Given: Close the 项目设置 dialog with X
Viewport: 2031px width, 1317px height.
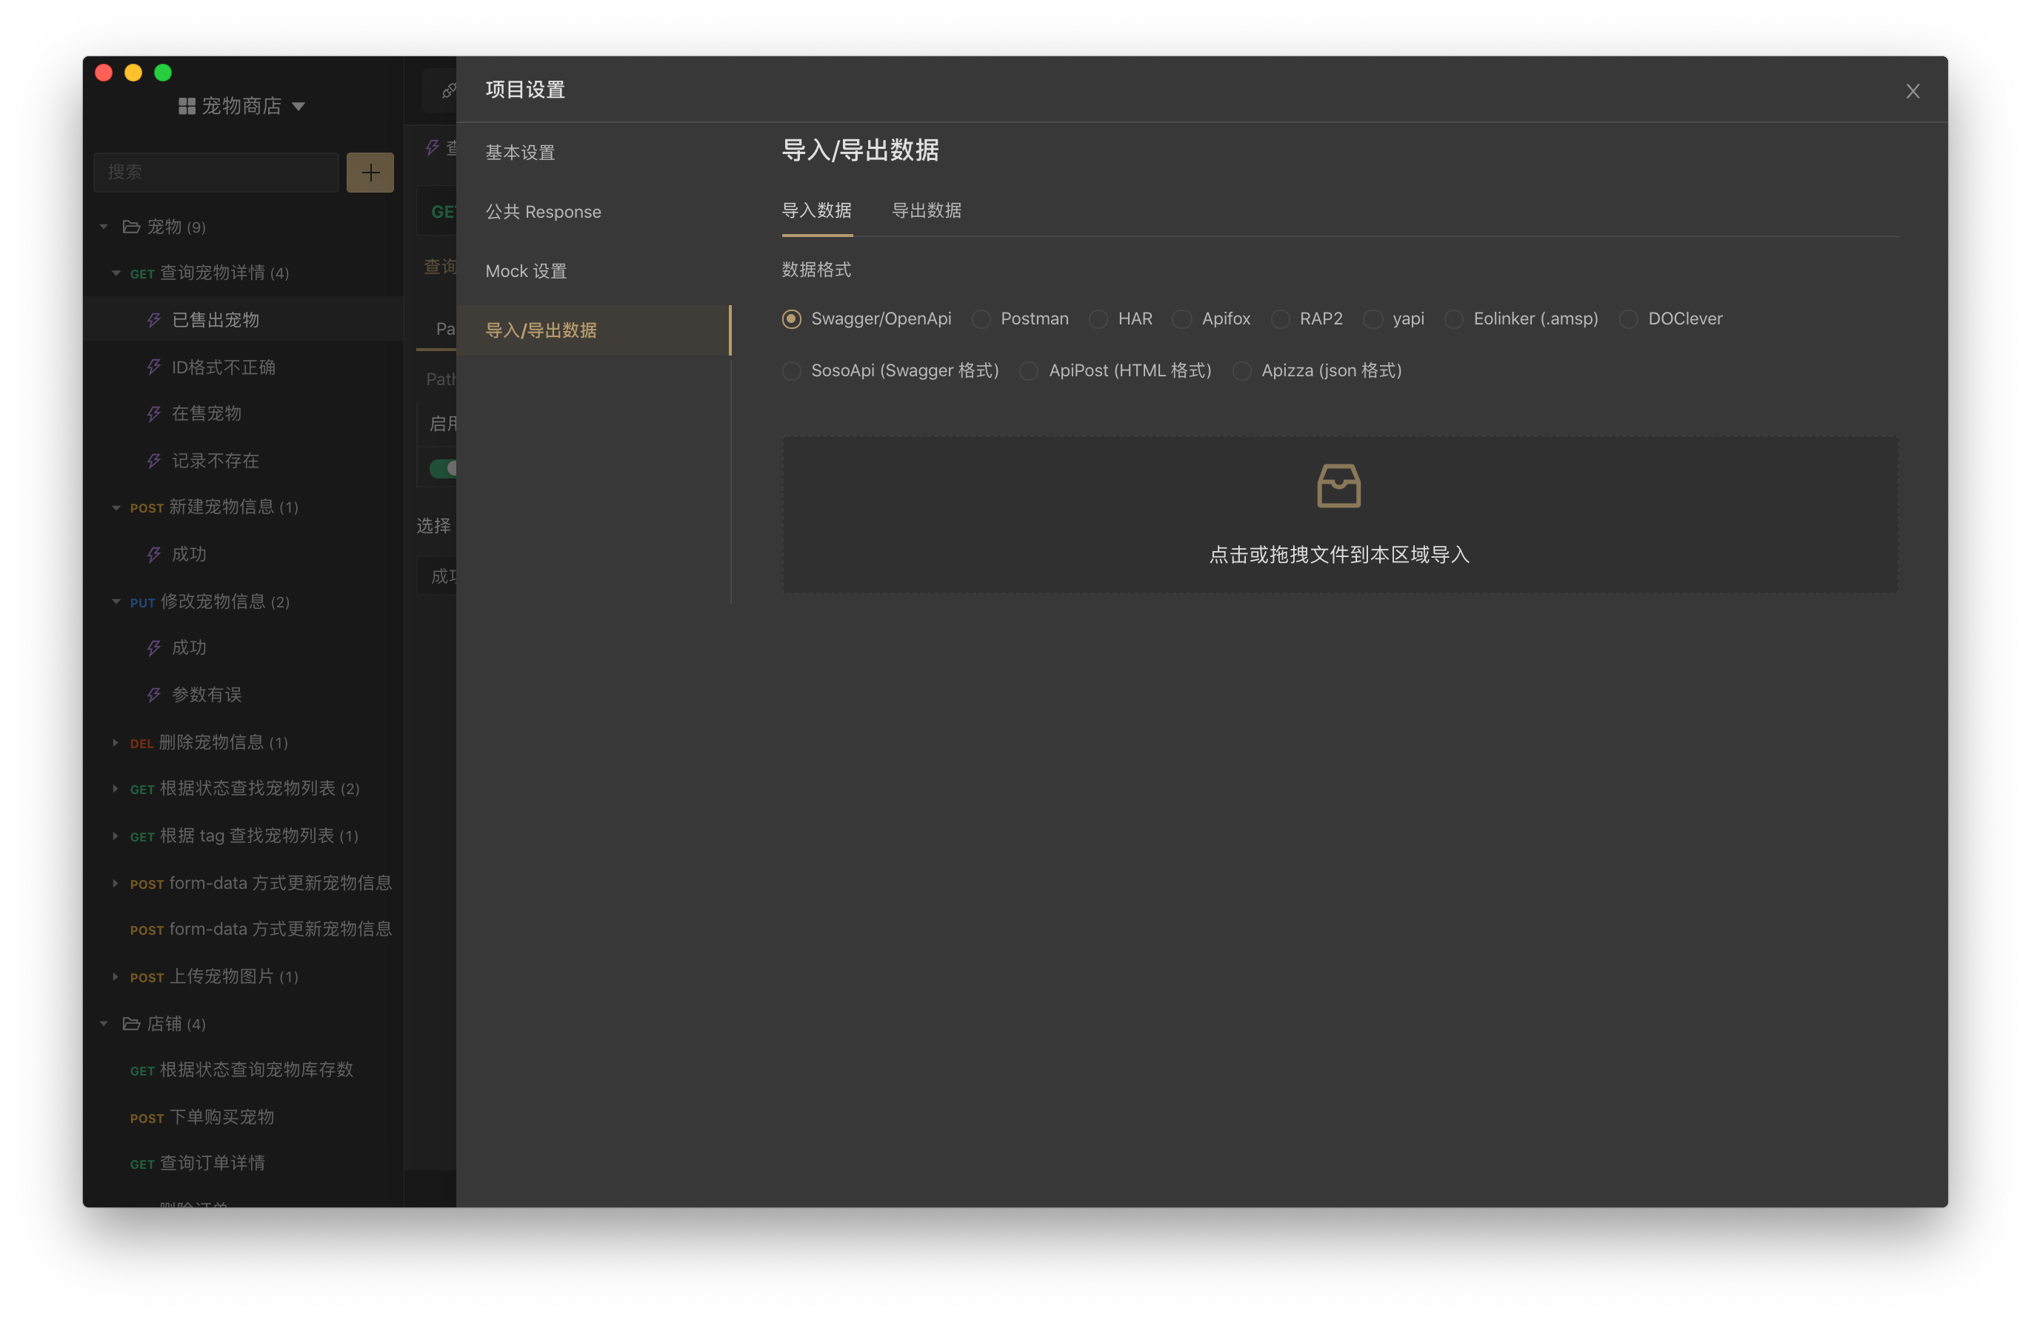Looking at the screenshot, I should 1912,91.
